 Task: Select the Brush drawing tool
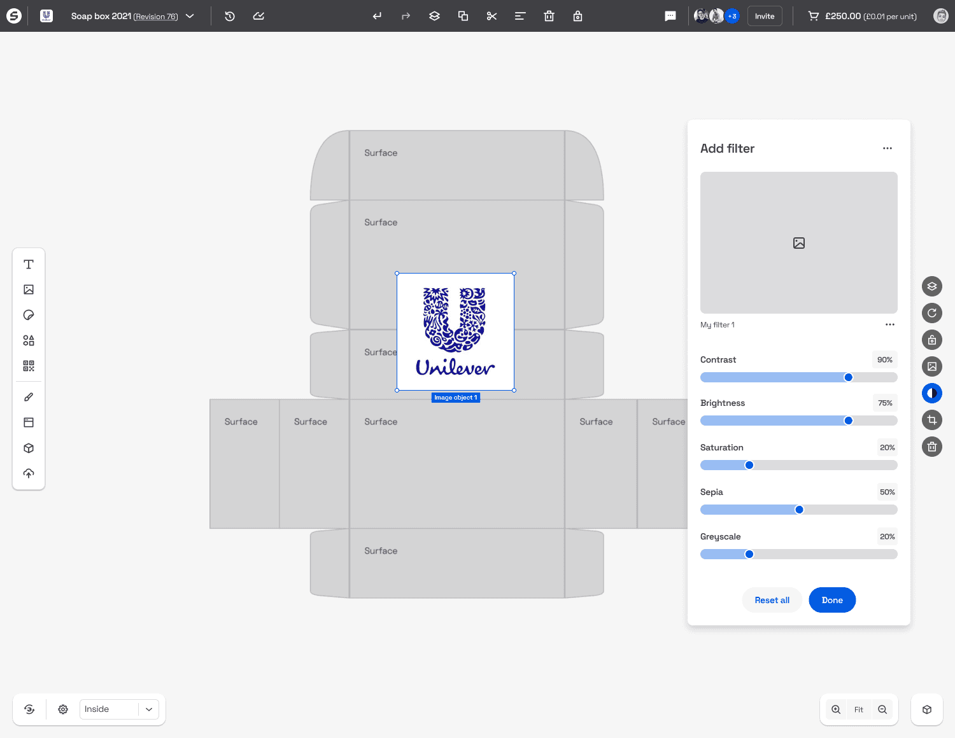pyautogui.click(x=29, y=397)
